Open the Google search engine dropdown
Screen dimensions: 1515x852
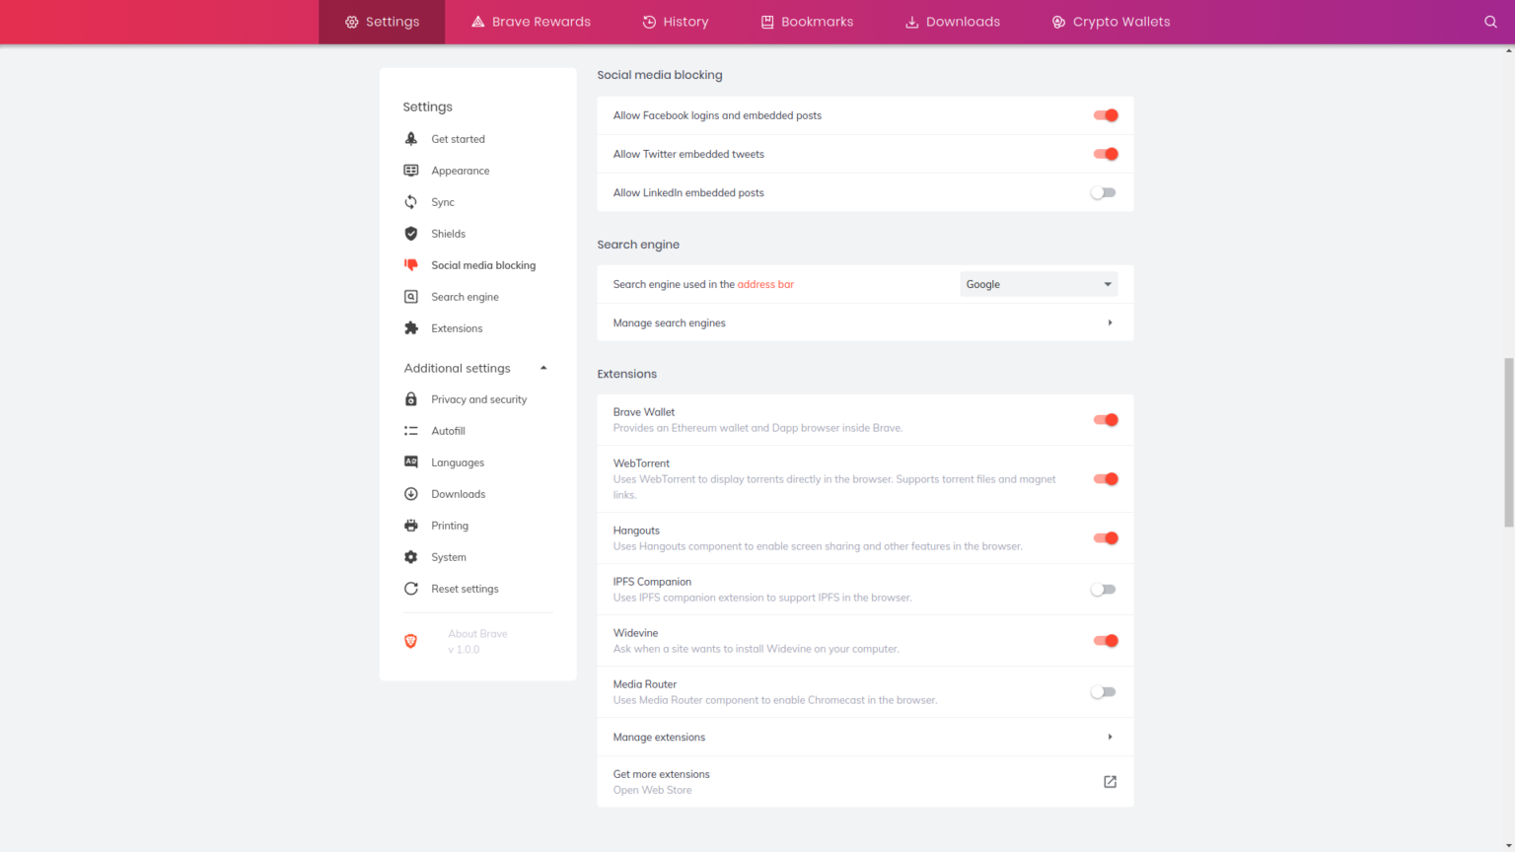[1039, 284]
